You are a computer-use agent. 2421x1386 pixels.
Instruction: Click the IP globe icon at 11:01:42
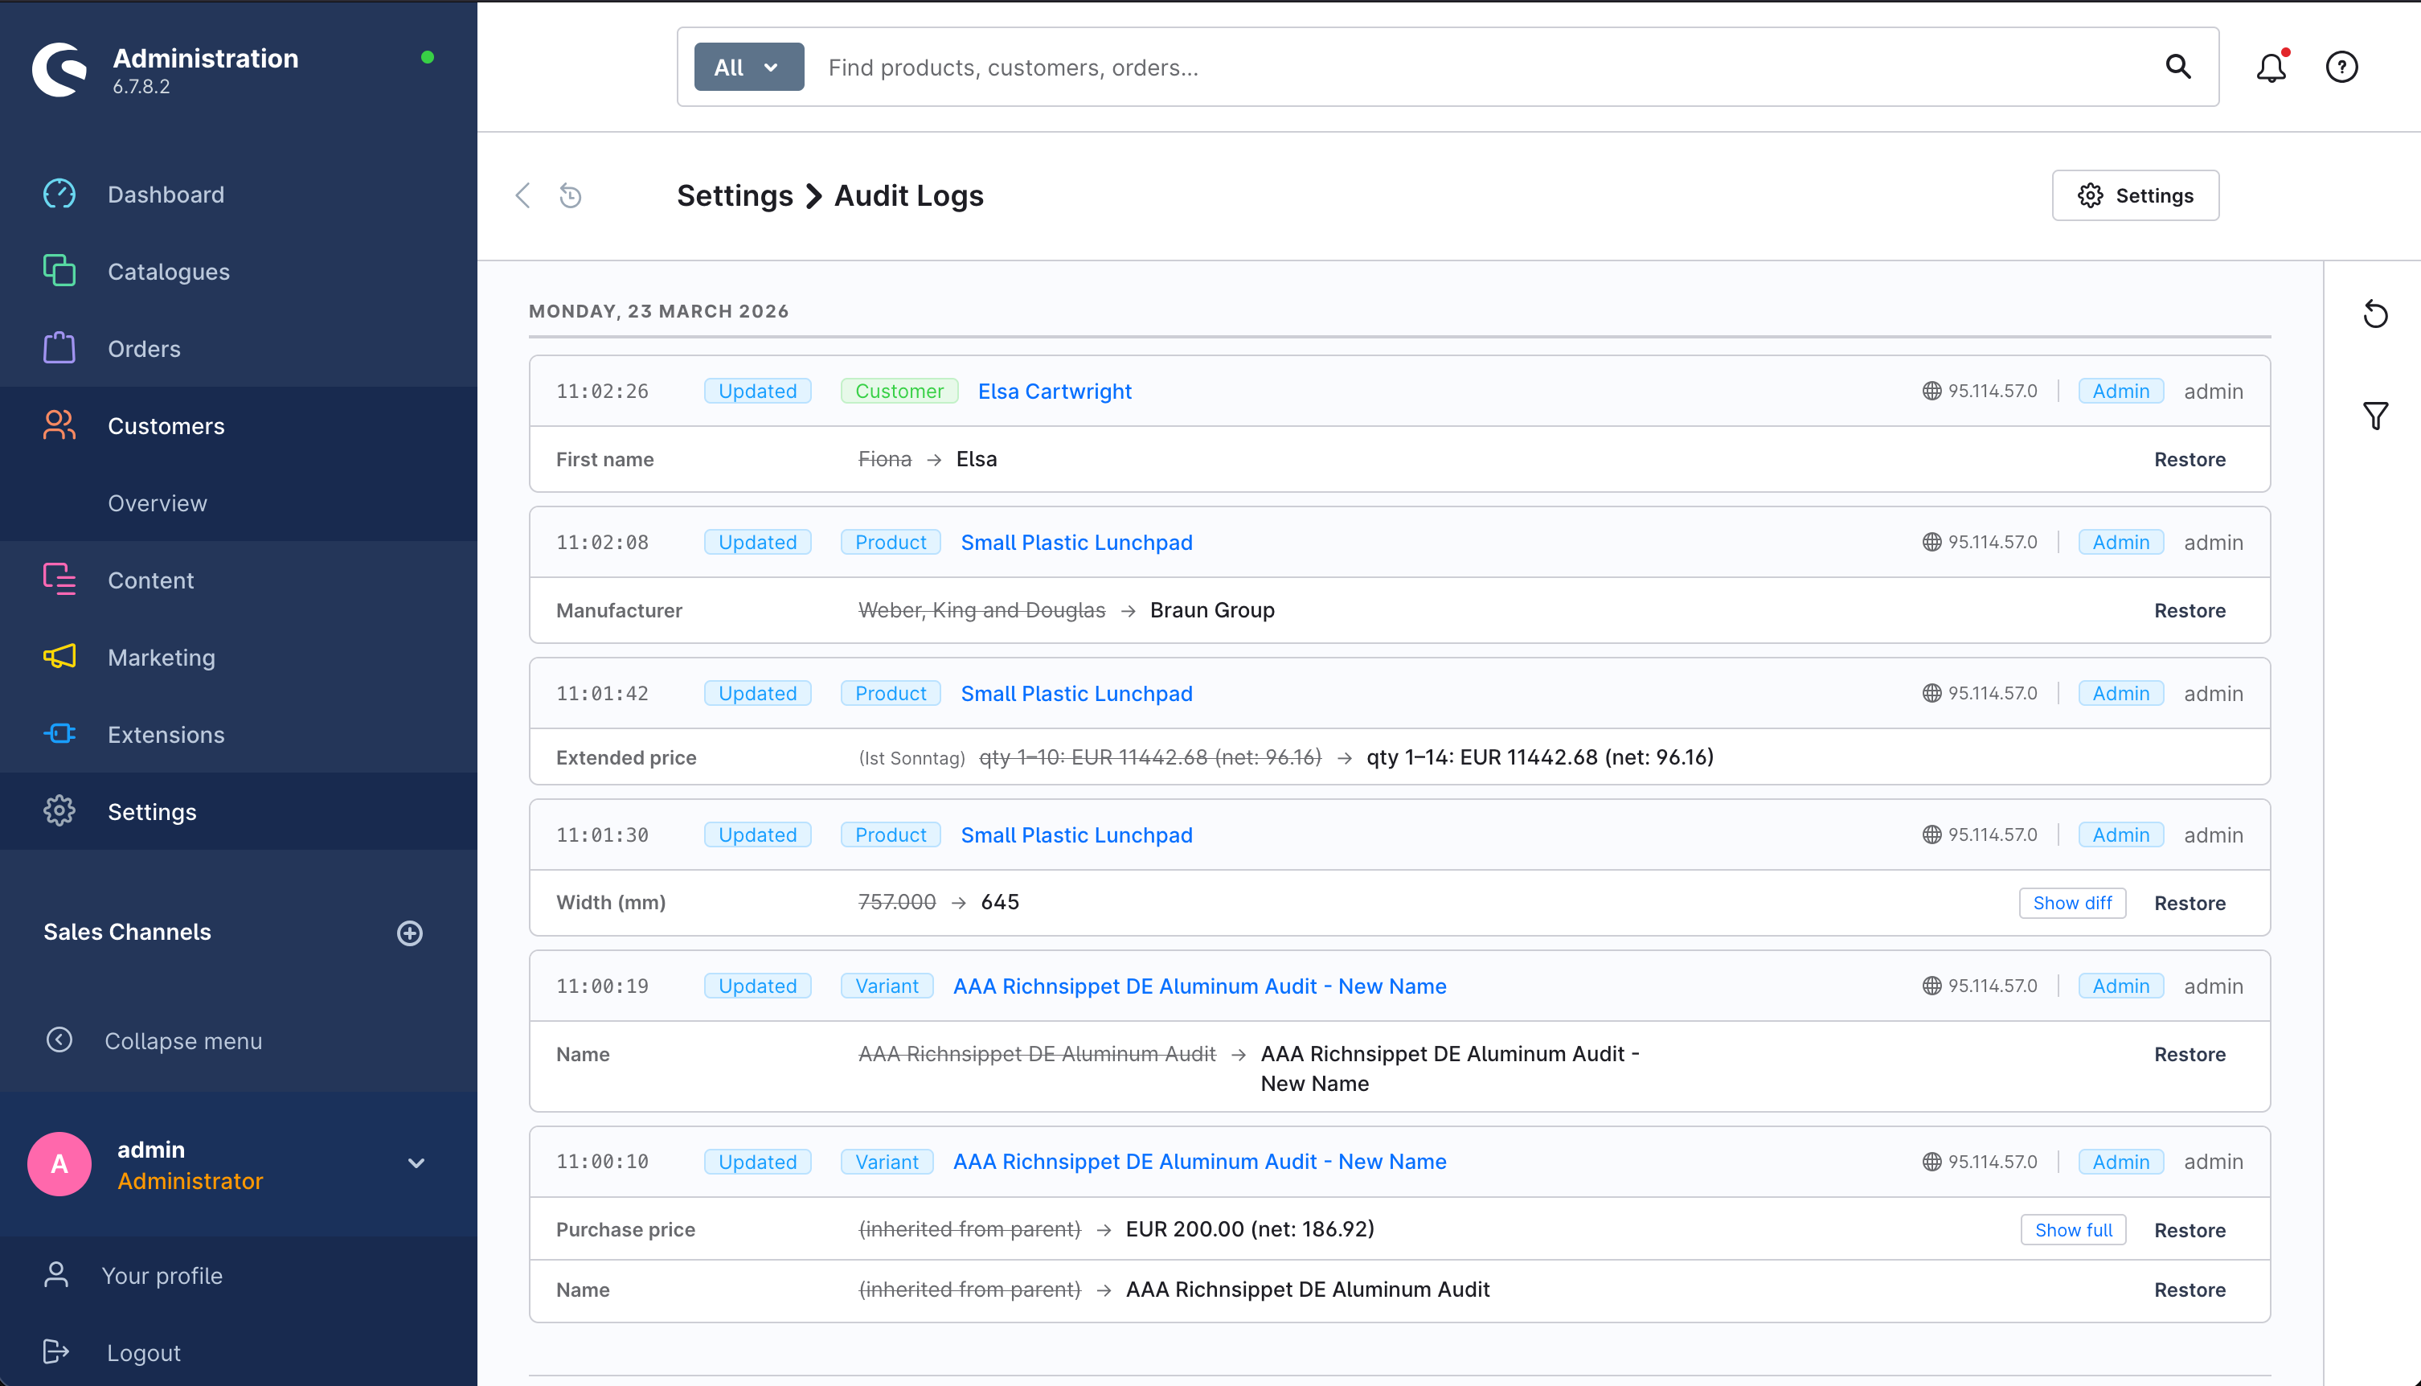click(1931, 693)
